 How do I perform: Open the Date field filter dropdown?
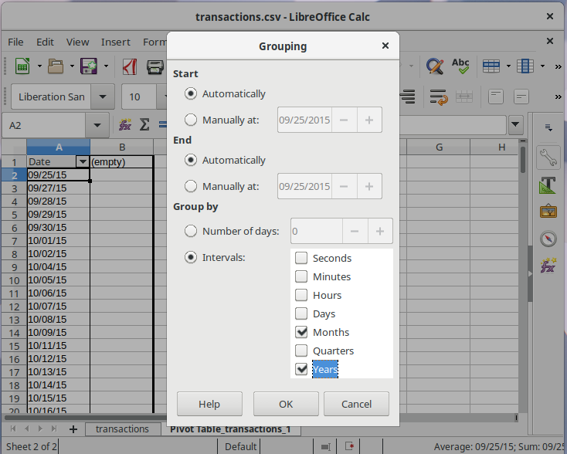[x=82, y=162]
